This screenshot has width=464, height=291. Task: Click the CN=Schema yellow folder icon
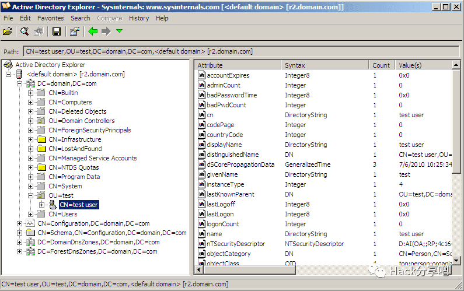click(30, 233)
